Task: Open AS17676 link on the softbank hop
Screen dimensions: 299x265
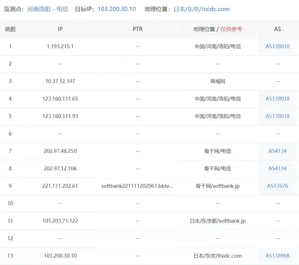Action: [277, 186]
